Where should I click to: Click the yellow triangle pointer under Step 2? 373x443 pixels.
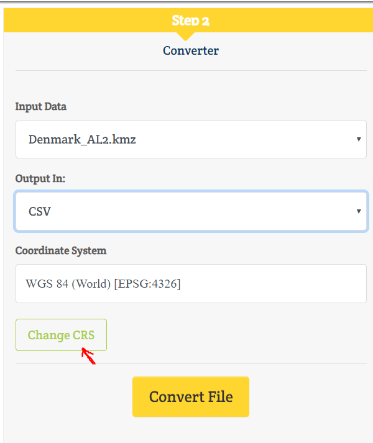[x=185, y=36]
